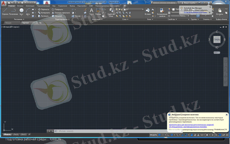Click the Масштаб (scale) command
The width and height of the screenshot is (230, 144).
pos(57,16)
